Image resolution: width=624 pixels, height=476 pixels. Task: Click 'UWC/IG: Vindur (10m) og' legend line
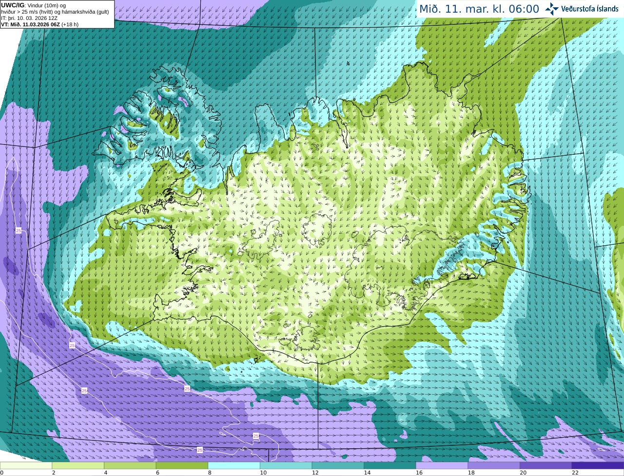click(x=34, y=5)
